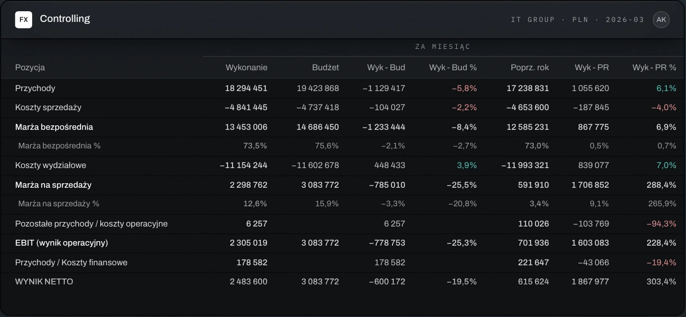
Task: Click the −778 753 EBIT variance cell
Action: pyautogui.click(x=387, y=243)
